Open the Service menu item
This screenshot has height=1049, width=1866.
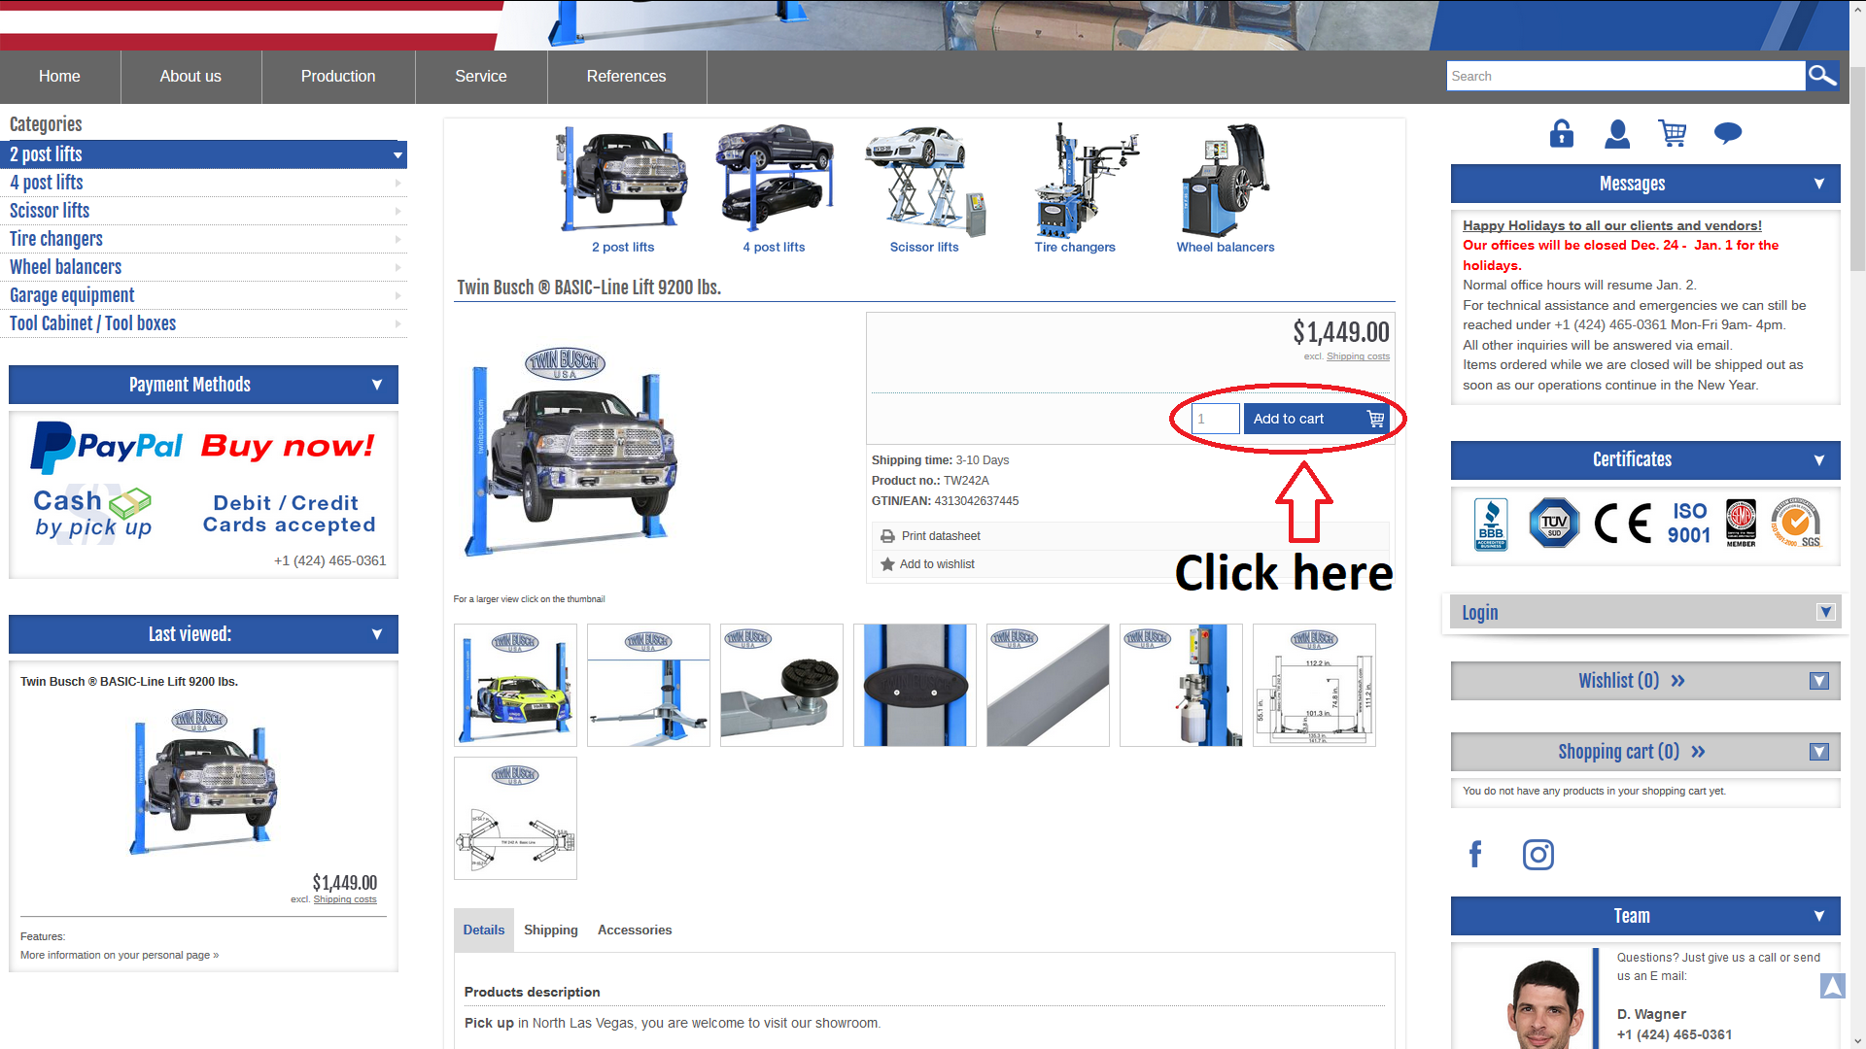click(x=481, y=76)
